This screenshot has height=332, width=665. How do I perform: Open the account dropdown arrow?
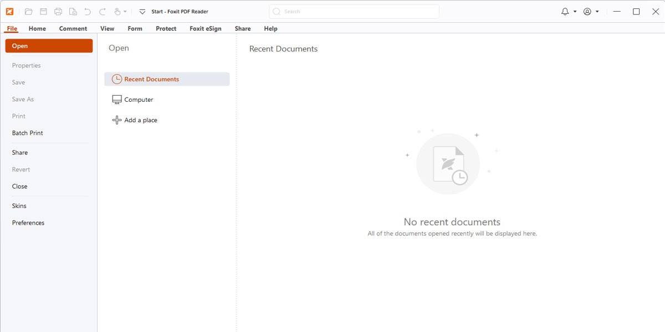[x=597, y=12]
